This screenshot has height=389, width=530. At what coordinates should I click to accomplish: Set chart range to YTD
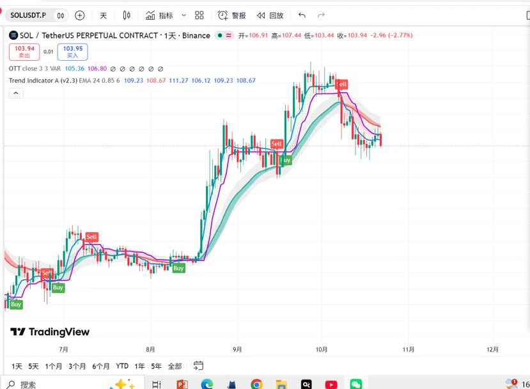[122, 366]
